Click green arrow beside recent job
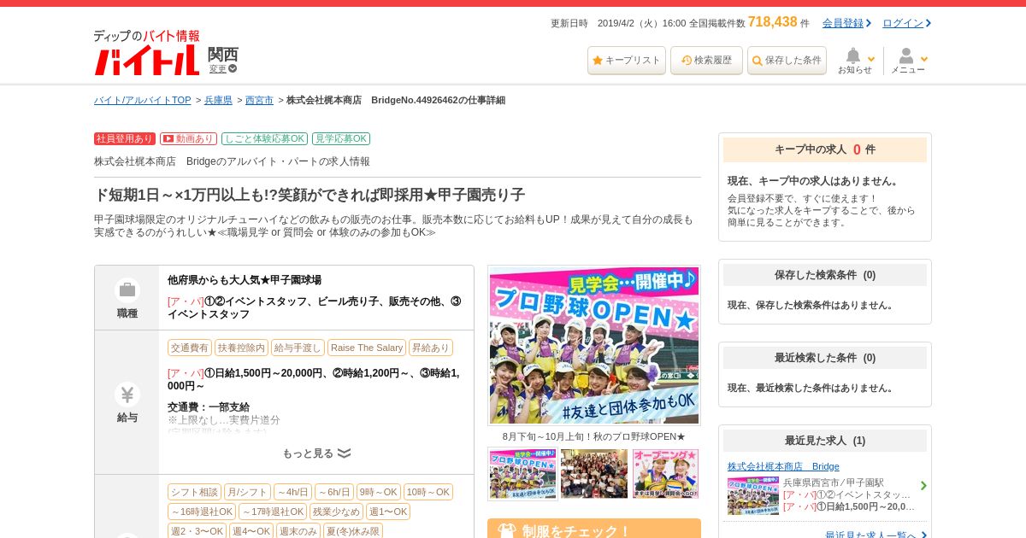The width and height of the screenshot is (1026, 538). pos(923,486)
